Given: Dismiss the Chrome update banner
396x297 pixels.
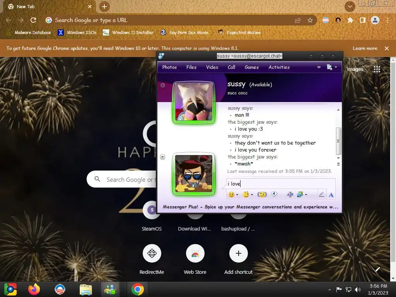Looking at the screenshot, I should (387, 48).
